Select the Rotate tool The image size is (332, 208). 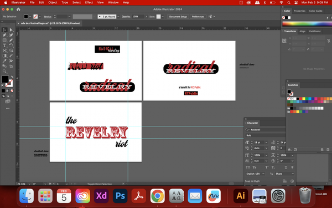(x=11, y=45)
